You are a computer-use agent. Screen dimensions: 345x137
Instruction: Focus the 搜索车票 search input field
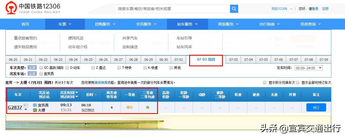(x=173, y=9)
